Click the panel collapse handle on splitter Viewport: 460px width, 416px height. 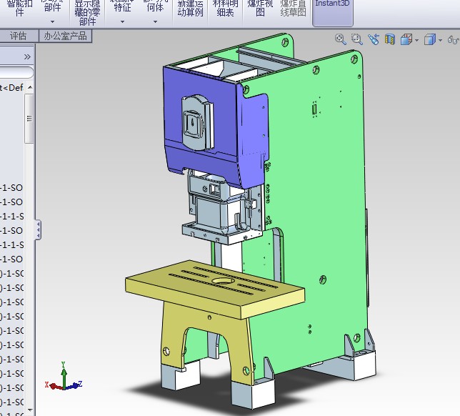(x=38, y=230)
